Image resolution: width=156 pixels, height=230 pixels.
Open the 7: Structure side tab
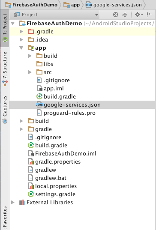tap(5, 69)
